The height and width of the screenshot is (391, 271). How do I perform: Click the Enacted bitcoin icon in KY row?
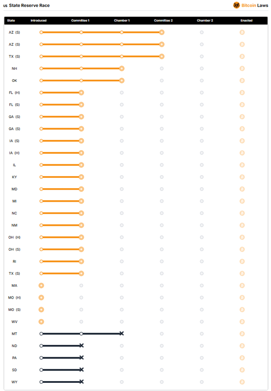tap(242, 177)
